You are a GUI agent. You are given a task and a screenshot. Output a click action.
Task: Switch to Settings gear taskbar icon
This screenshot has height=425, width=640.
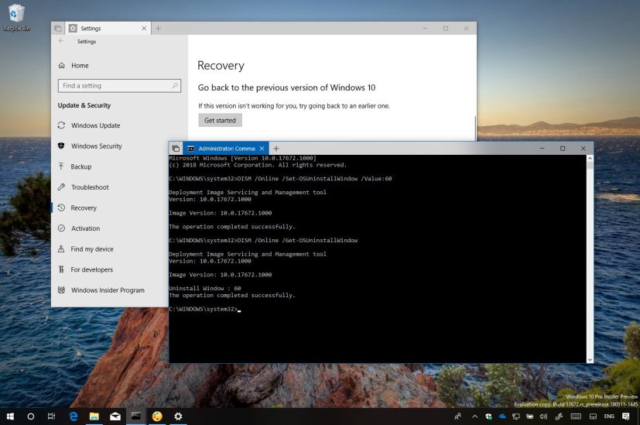(178, 416)
